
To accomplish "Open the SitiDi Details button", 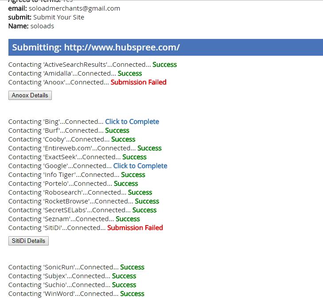I will click(x=28, y=241).
